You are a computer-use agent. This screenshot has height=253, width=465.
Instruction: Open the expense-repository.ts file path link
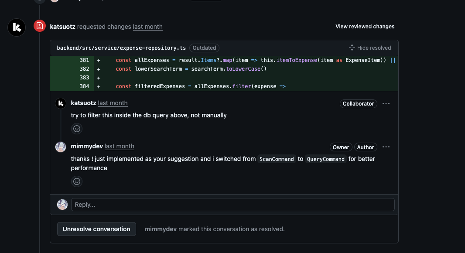[121, 48]
